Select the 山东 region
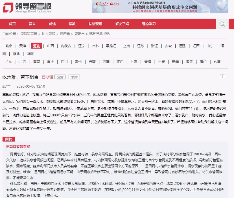This screenshot has width=234, height=200. (210, 46)
